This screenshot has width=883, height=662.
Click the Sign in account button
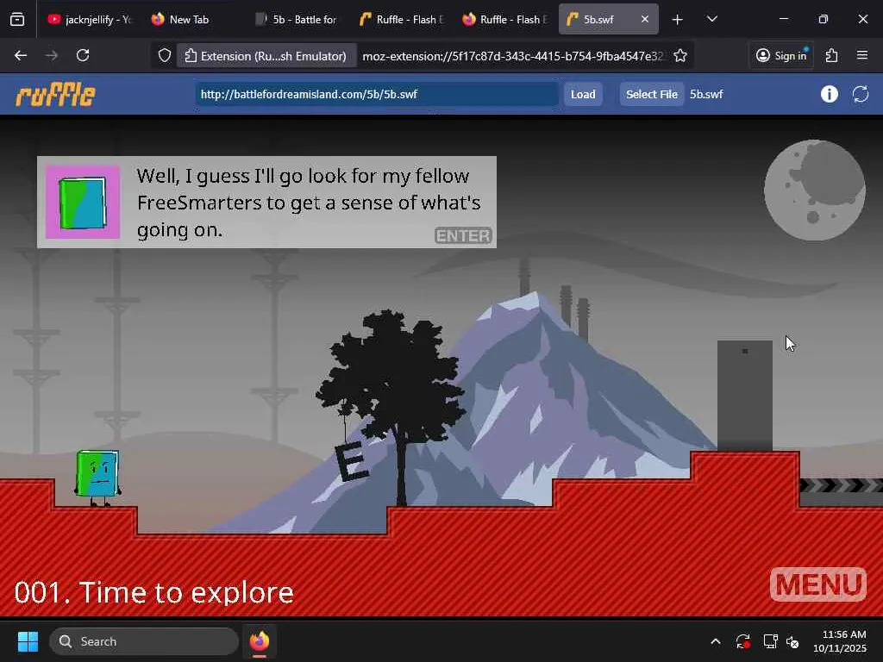(x=781, y=56)
